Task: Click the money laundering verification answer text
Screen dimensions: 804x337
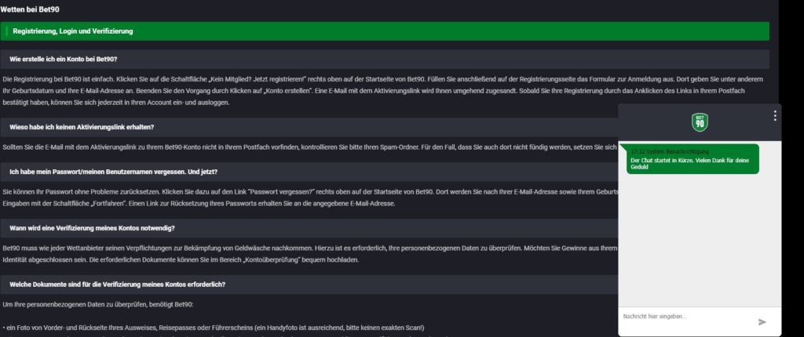Action: (310, 253)
